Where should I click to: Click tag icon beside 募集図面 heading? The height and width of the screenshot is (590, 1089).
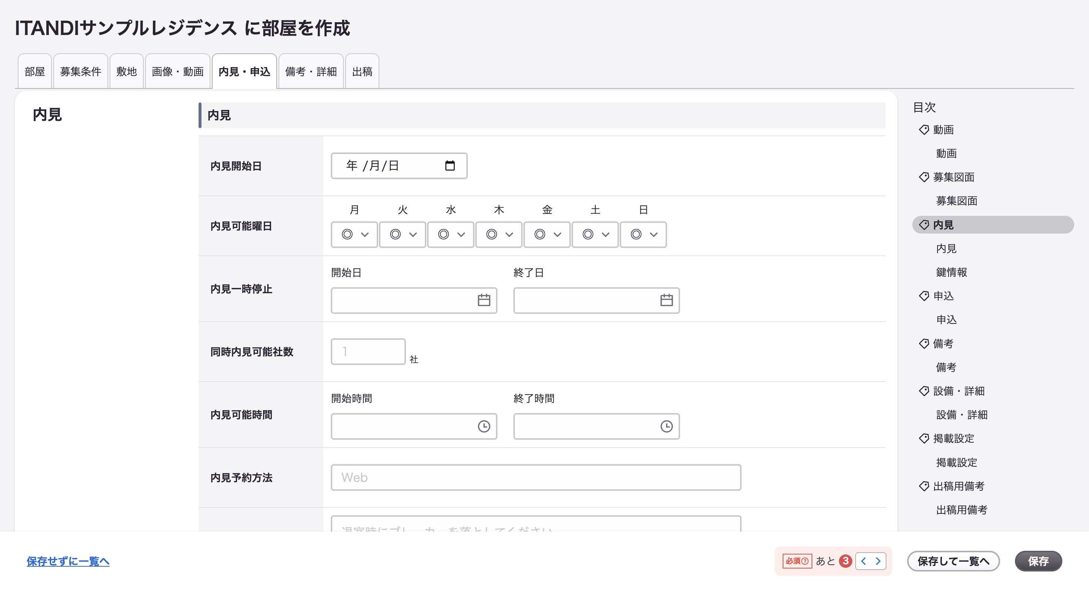coord(924,177)
